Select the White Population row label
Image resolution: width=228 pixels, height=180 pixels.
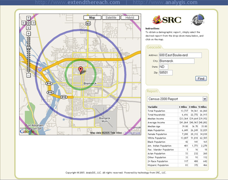click(x=157, y=138)
